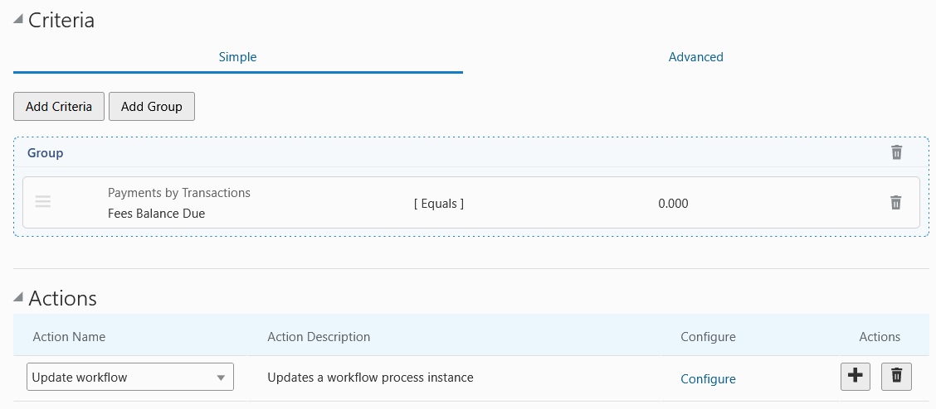Click the Group header label
Screen dimensions: 936x409
46,153
